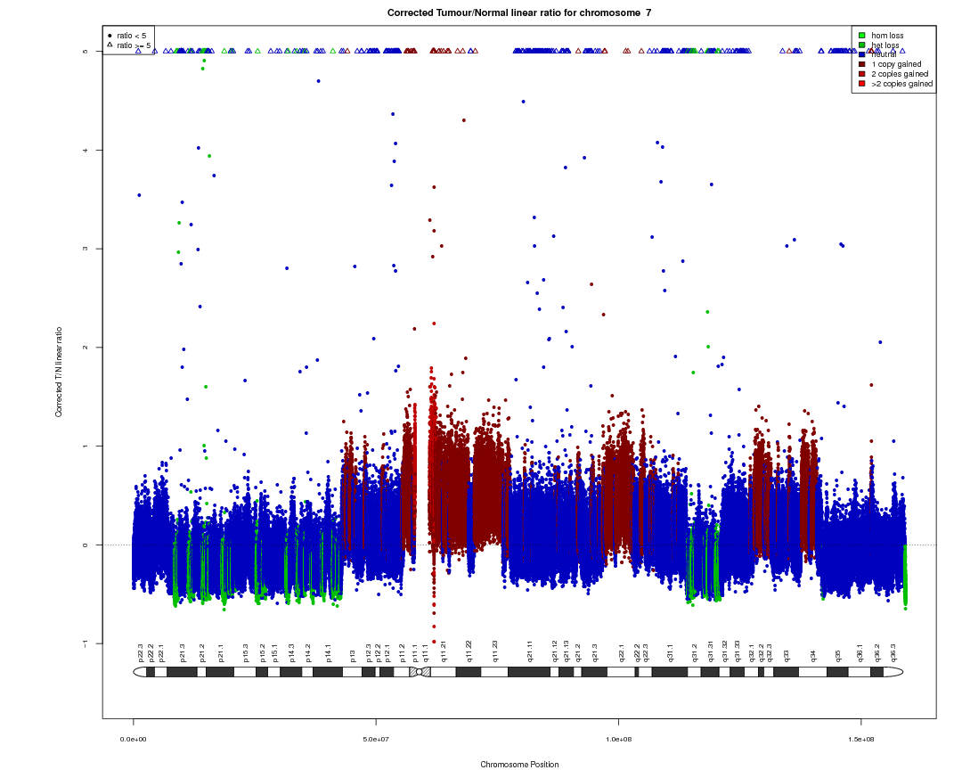Click the cytoband label p22.3
Screen dimensions: 962x770
point(141,652)
